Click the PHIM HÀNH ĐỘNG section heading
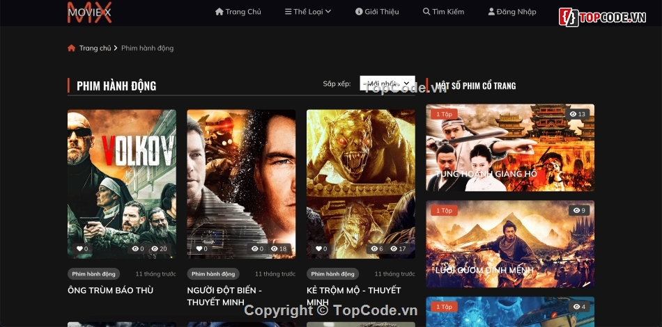This screenshot has width=662, height=327. (116, 86)
